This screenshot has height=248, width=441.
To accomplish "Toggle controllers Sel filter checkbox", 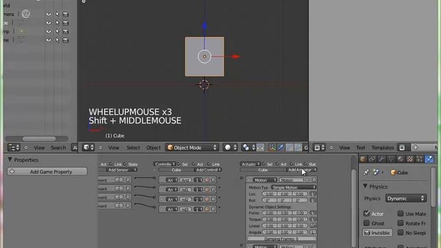I will click(179, 164).
